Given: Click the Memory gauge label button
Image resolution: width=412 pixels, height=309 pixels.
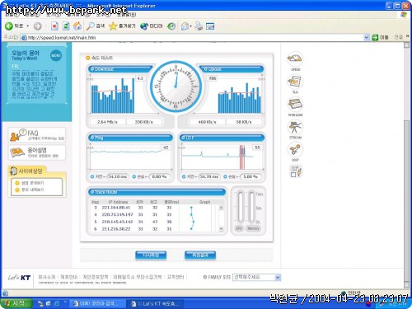Looking at the screenshot, I should tap(253, 228).
